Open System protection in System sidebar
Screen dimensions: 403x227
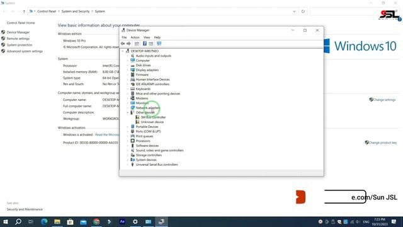[x=20, y=45]
